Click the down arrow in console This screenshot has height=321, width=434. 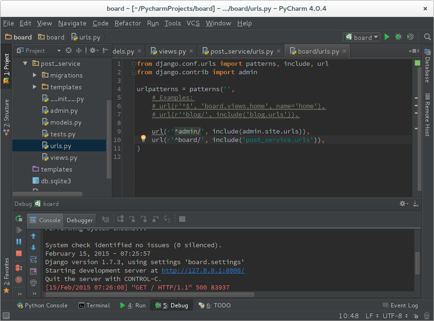[33, 248]
